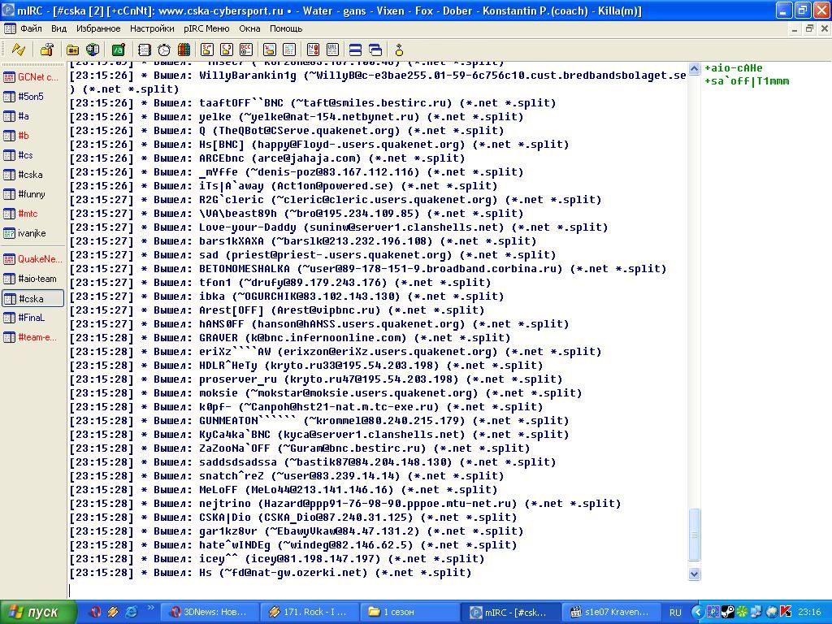Switch to the #a channel
832x624 pixels.
coord(32,116)
